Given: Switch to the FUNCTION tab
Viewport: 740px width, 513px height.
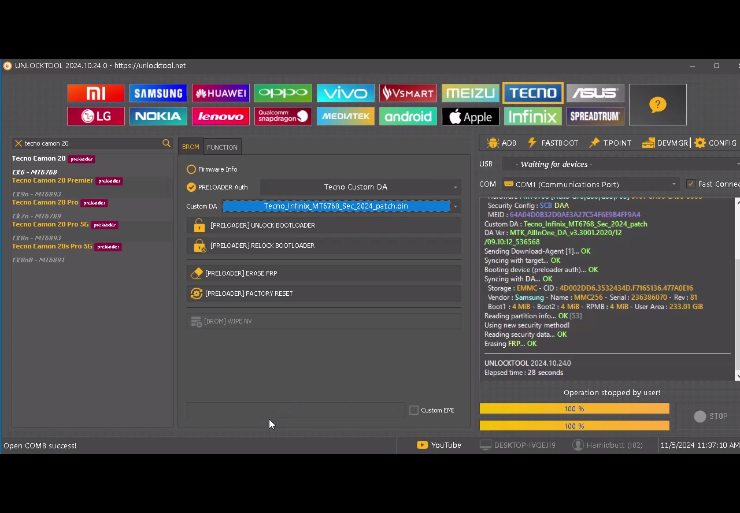Looking at the screenshot, I should pos(222,147).
